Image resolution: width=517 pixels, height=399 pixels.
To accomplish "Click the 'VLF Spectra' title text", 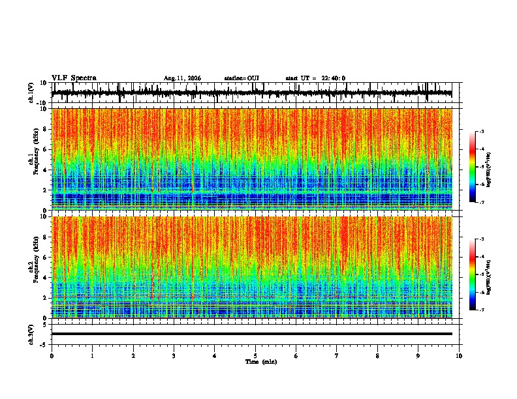I will tap(74, 78).
